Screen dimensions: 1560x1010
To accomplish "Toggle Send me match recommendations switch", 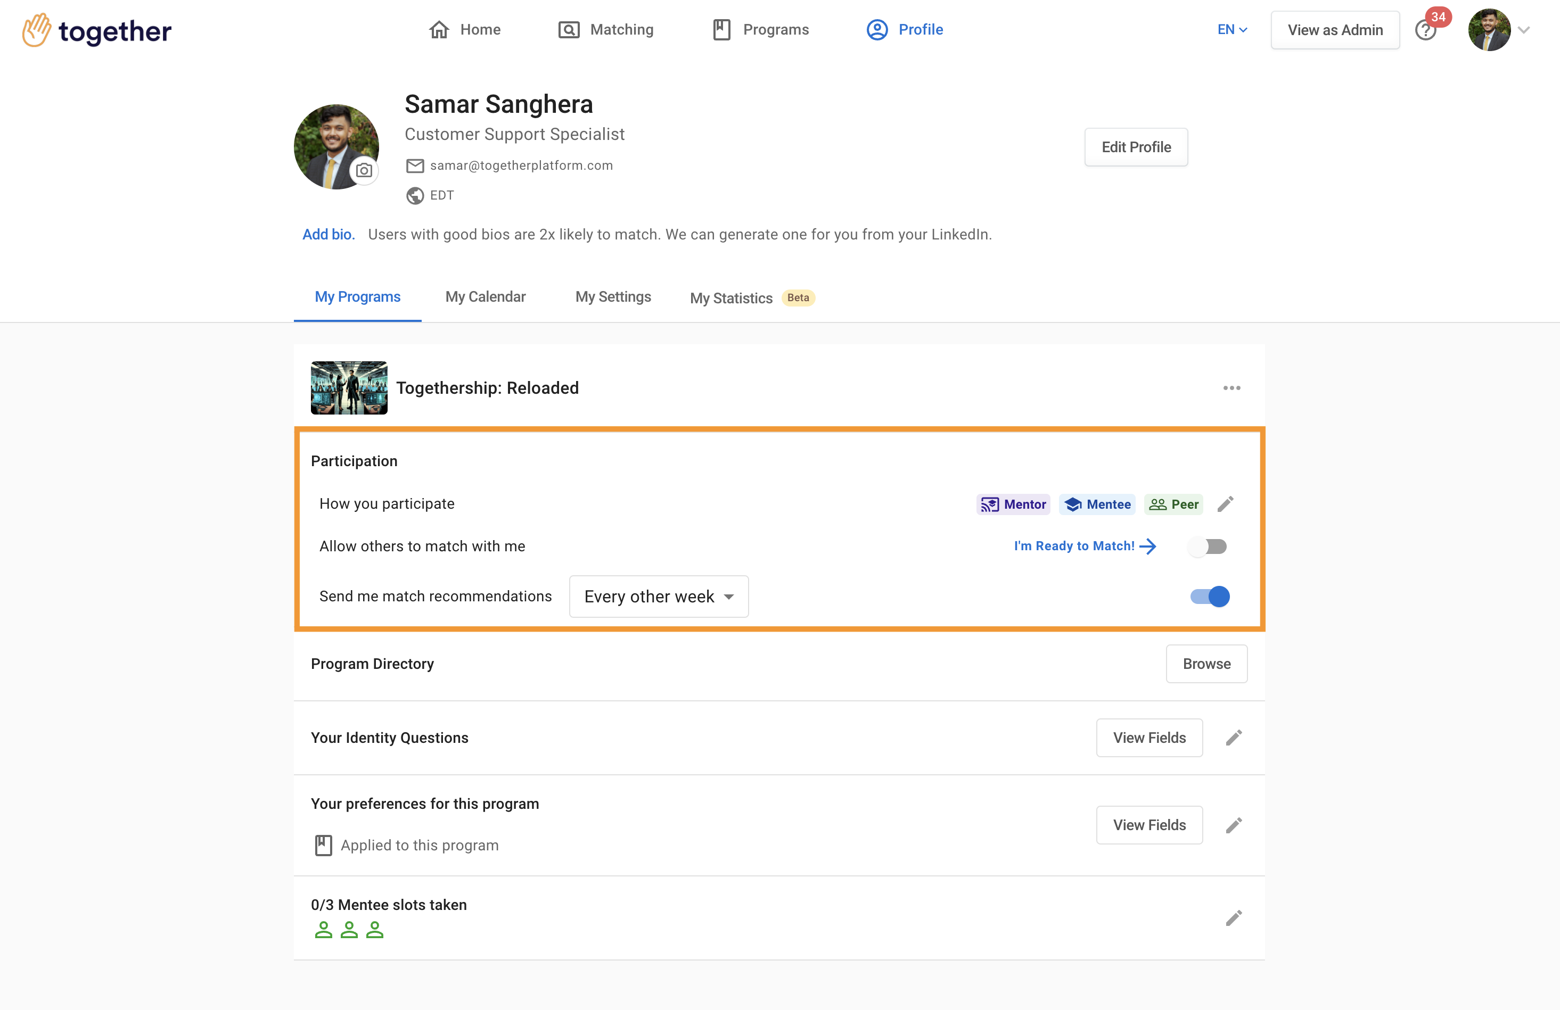I will pyautogui.click(x=1210, y=597).
